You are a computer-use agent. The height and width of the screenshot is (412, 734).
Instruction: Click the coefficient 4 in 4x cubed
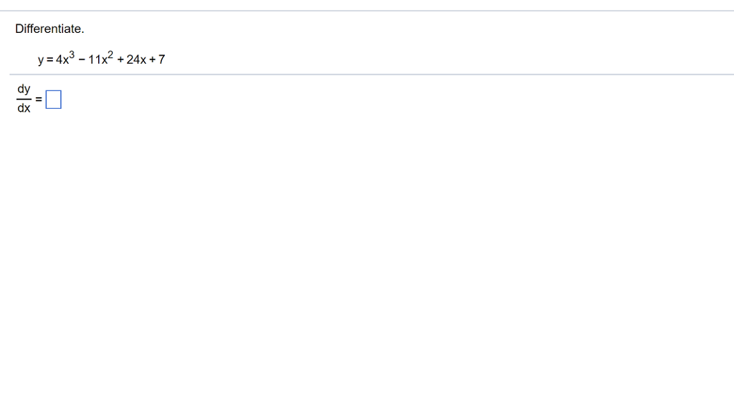pos(57,60)
